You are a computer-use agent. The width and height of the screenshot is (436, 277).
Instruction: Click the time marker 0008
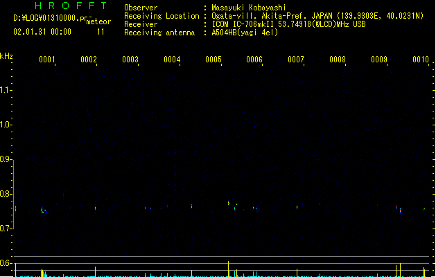pyautogui.click(x=338, y=60)
